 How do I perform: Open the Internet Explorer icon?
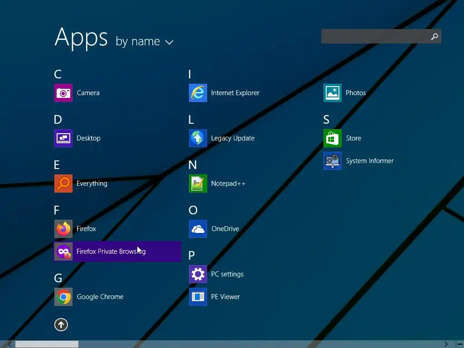pyautogui.click(x=198, y=93)
